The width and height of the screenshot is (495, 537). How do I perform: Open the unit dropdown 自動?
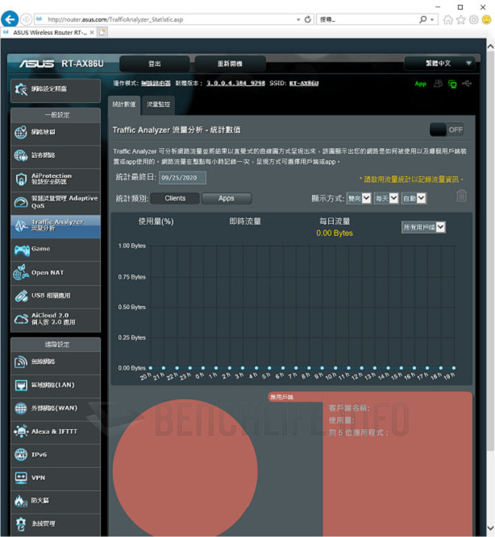[x=414, y=198]
